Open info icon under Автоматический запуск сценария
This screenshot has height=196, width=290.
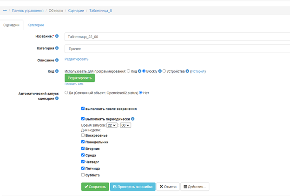click(57, 98)
